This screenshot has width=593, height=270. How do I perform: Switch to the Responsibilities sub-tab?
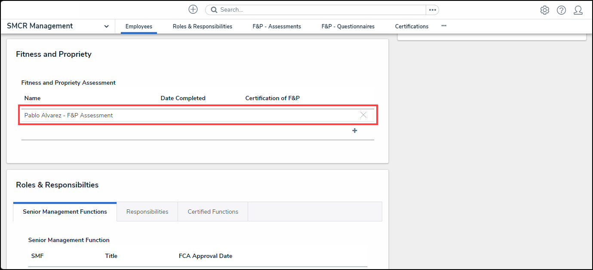coord(147,212)
